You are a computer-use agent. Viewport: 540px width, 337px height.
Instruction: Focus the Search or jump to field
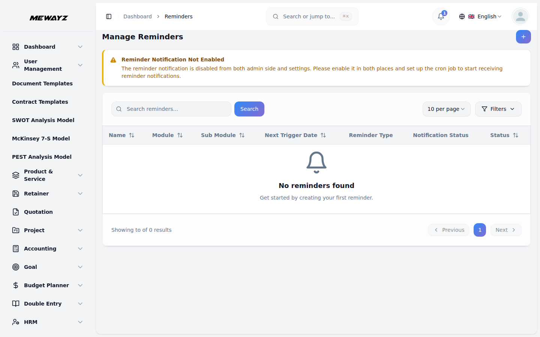312,16
